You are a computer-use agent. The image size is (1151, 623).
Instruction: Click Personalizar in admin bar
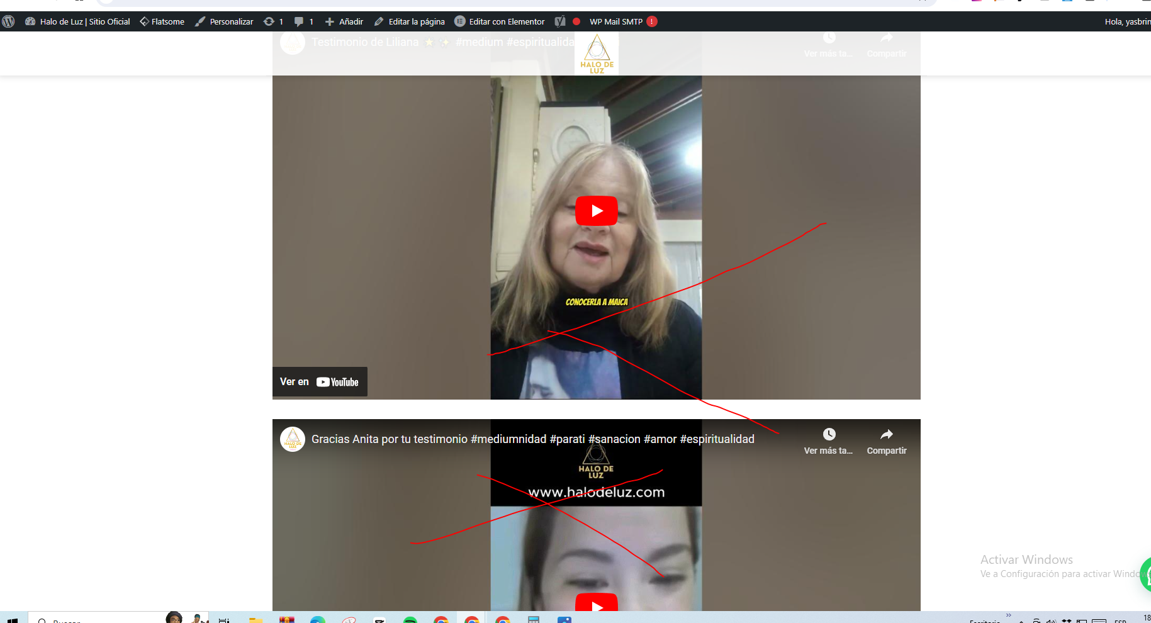[224, 21]
